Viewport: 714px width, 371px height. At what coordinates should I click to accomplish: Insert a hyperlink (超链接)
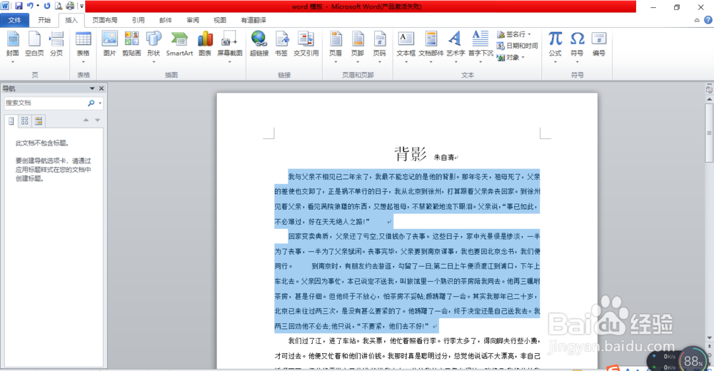point(259,45)
